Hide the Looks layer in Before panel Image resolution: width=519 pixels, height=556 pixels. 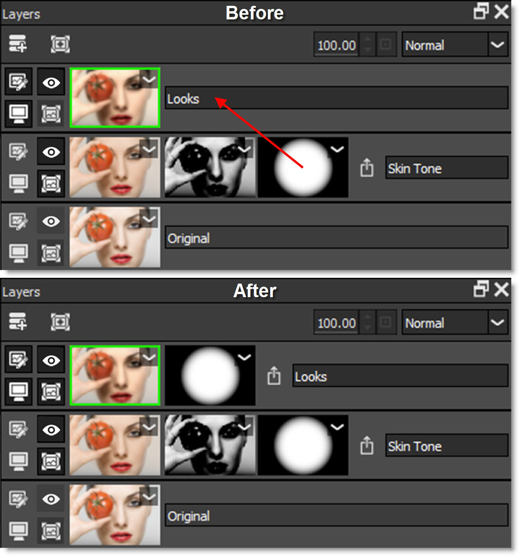(51, 82)
